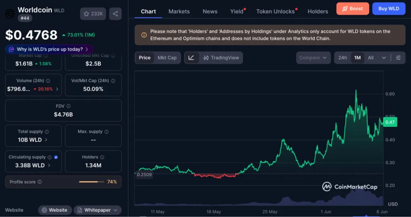Image resolution: width=411 pixels, height=217 pixels.
Task: Open the Whitepaper dropdown
Action: pos(98,210)
